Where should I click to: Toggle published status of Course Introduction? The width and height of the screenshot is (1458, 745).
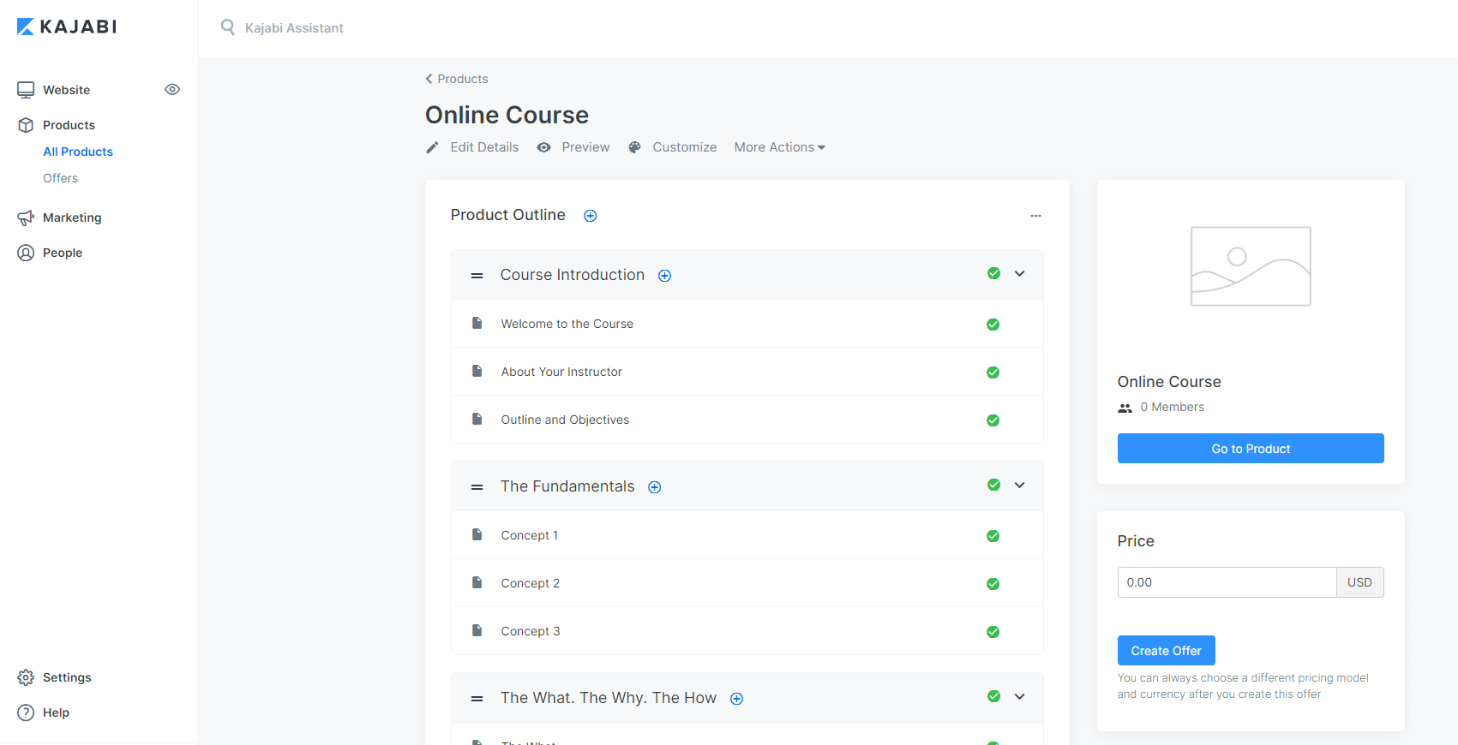(994, 273)
